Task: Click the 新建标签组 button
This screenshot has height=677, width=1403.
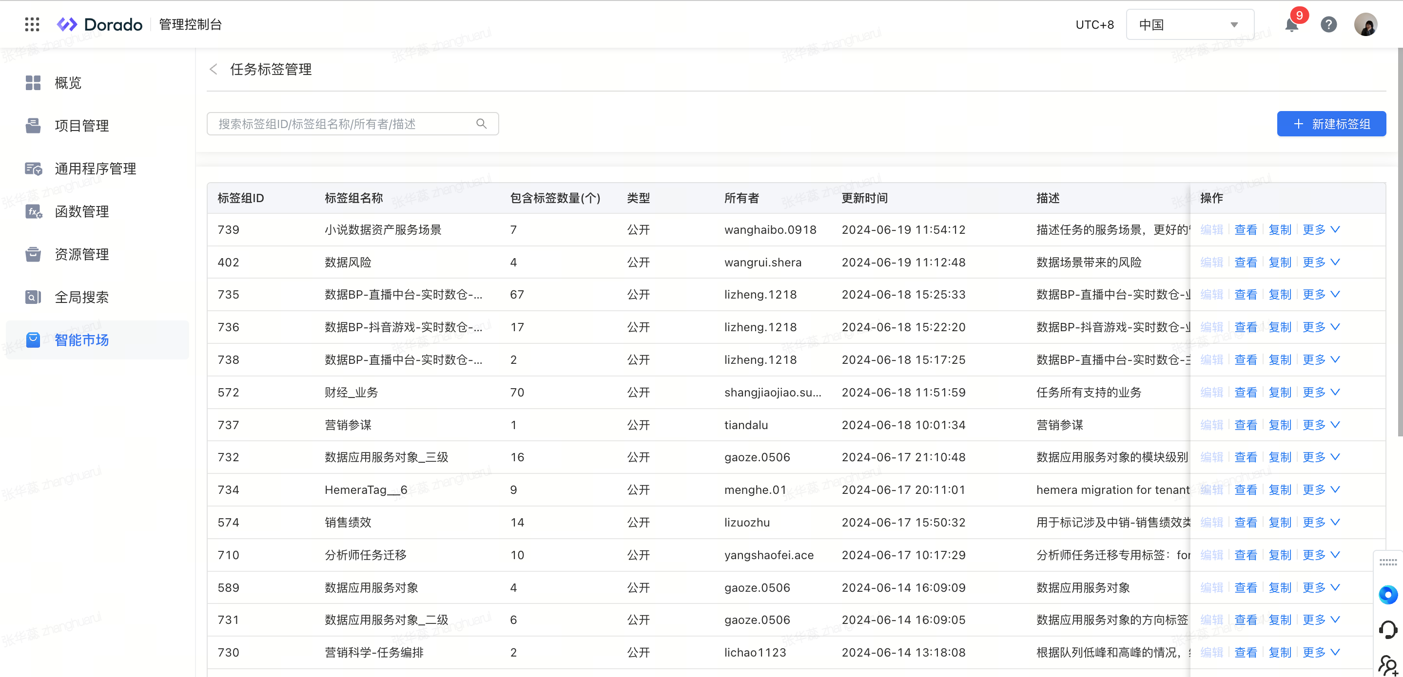Action: [x=1331, y=124]
